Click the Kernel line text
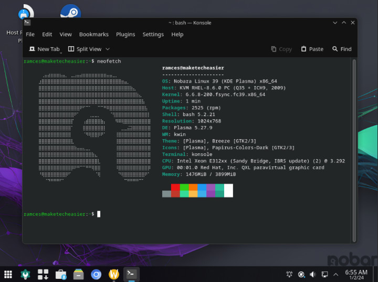The image size is (378, 282). (214, 95)
